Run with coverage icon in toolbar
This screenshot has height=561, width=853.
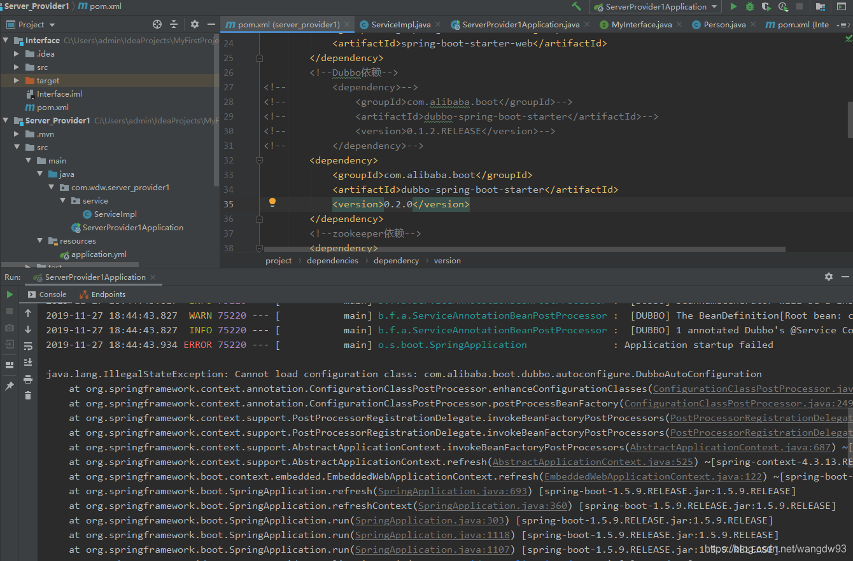coord(766,6)
